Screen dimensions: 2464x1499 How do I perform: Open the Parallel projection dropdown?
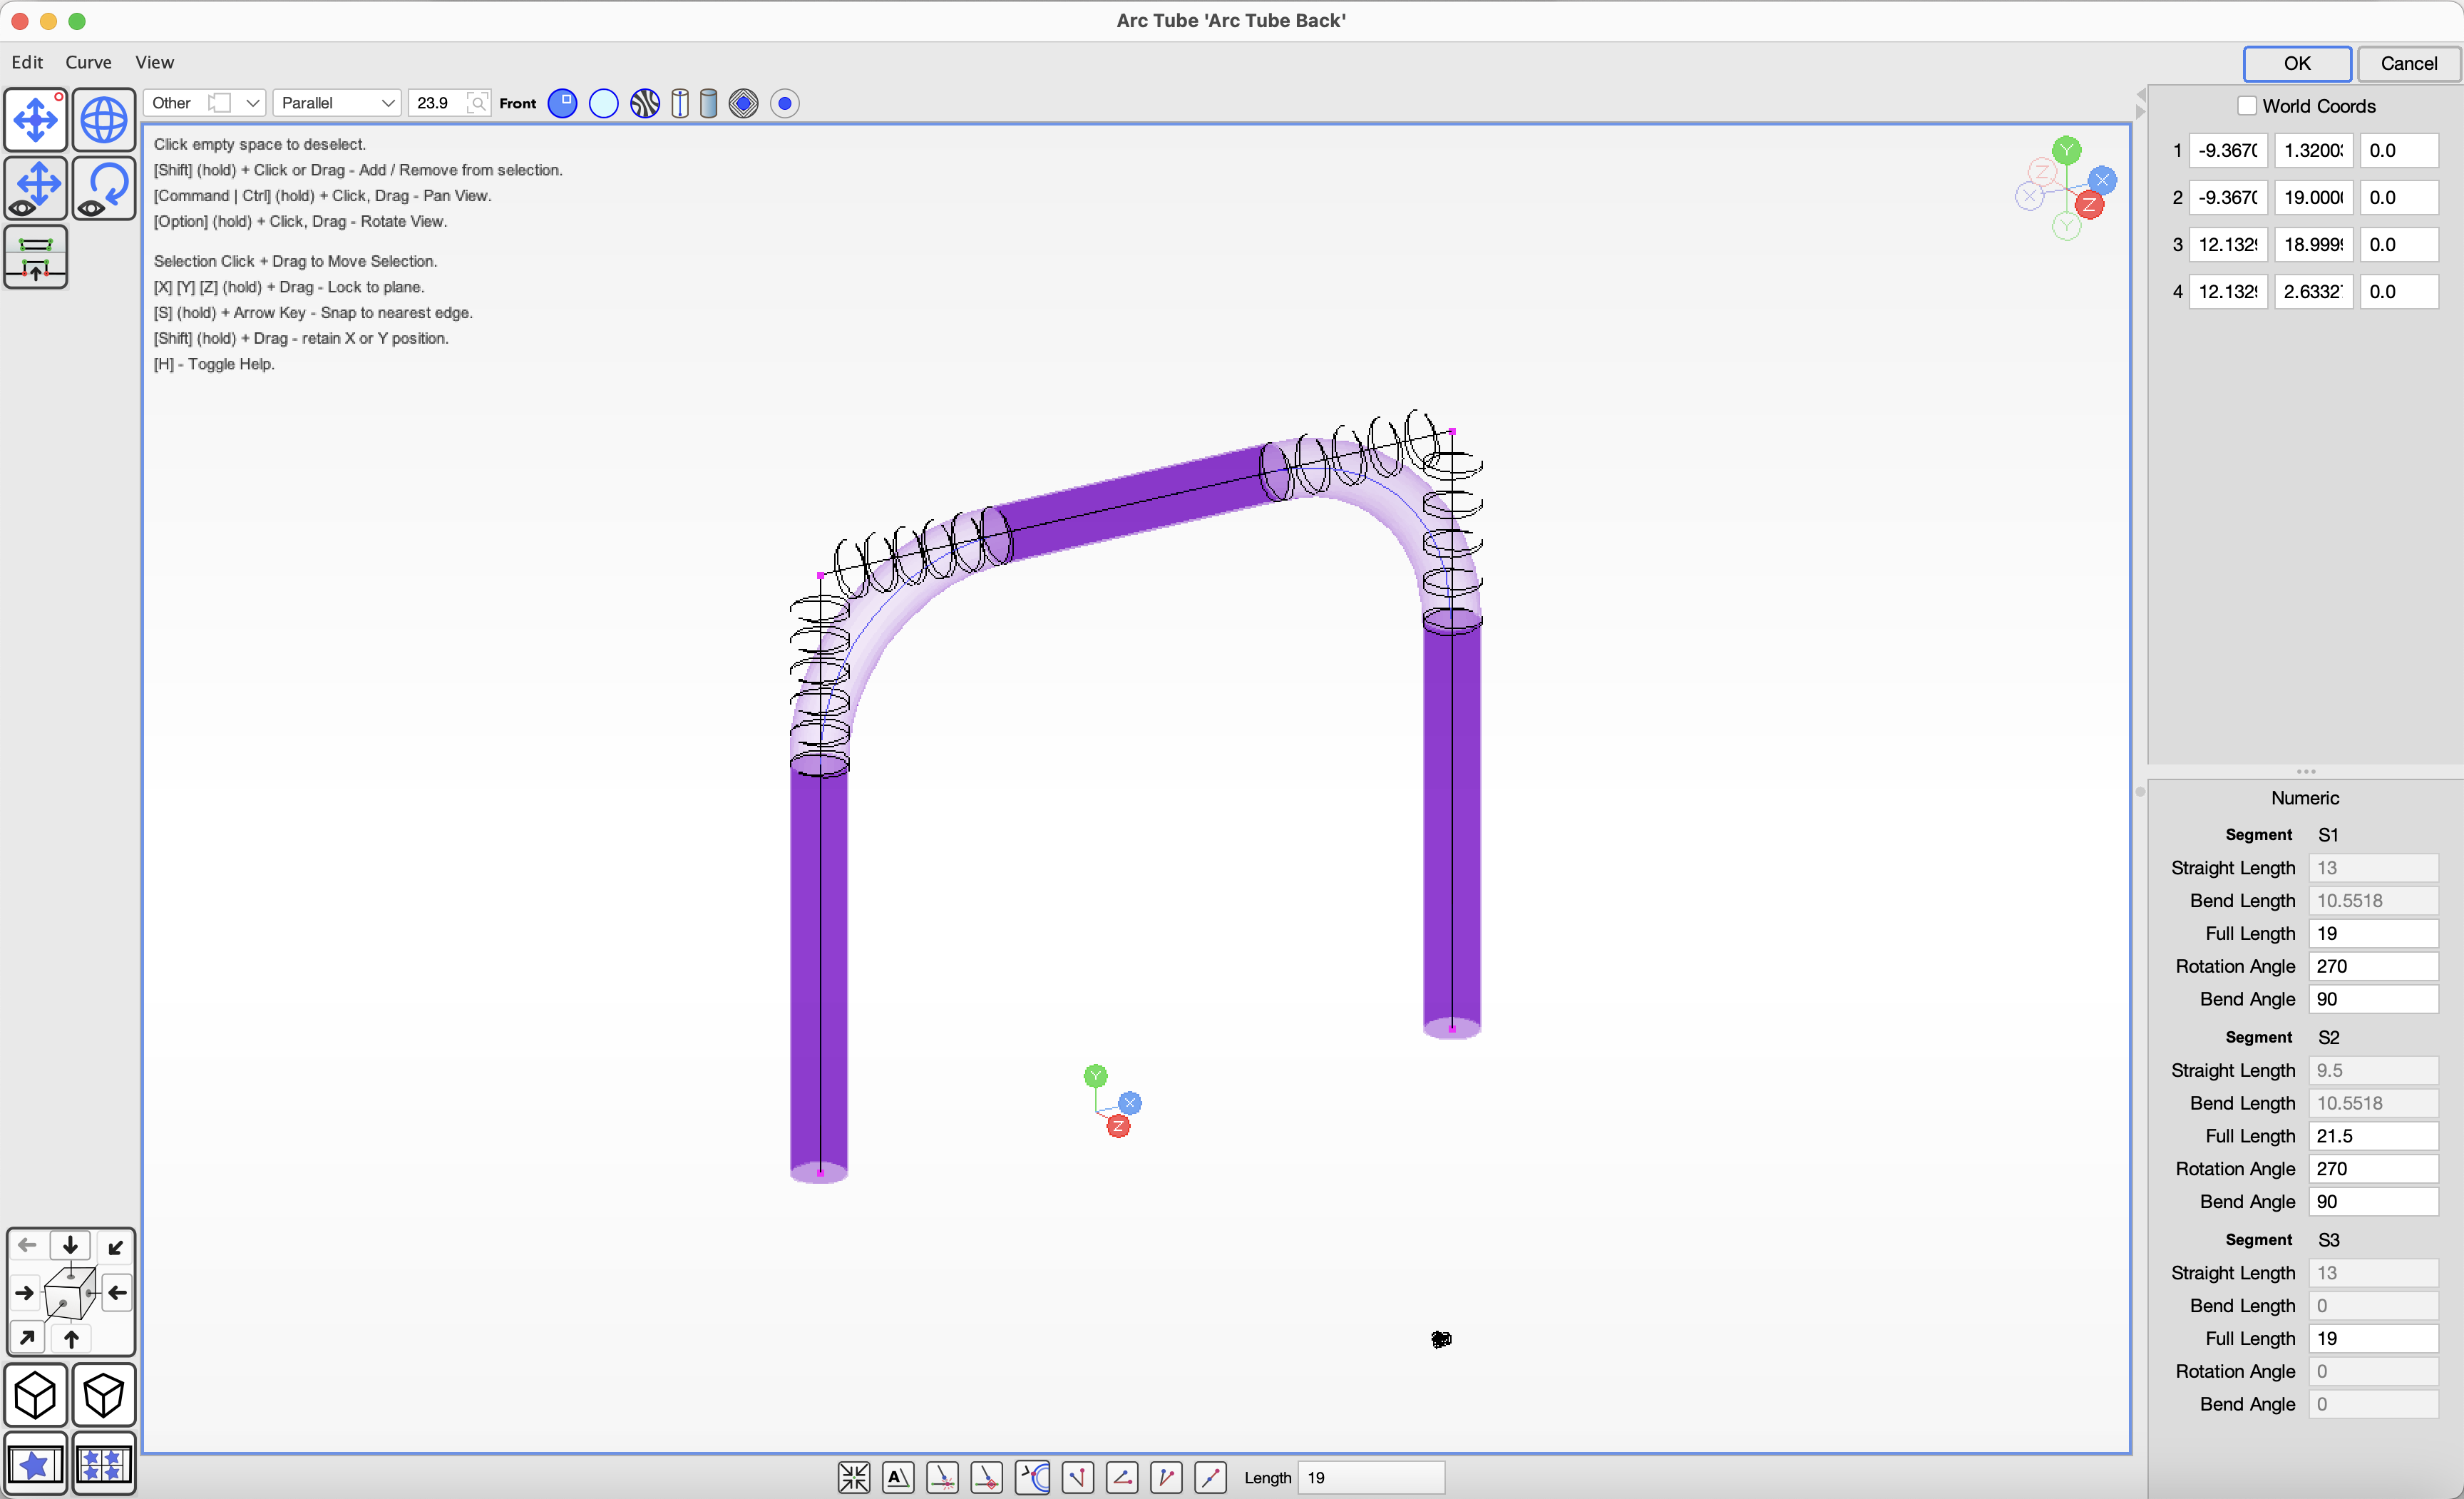click(x=337, y=103)
